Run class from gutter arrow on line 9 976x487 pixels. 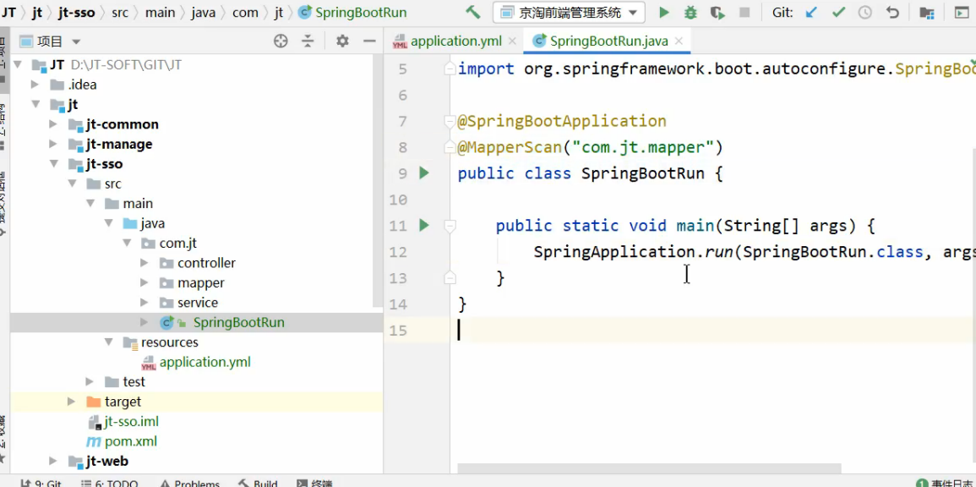424,172
